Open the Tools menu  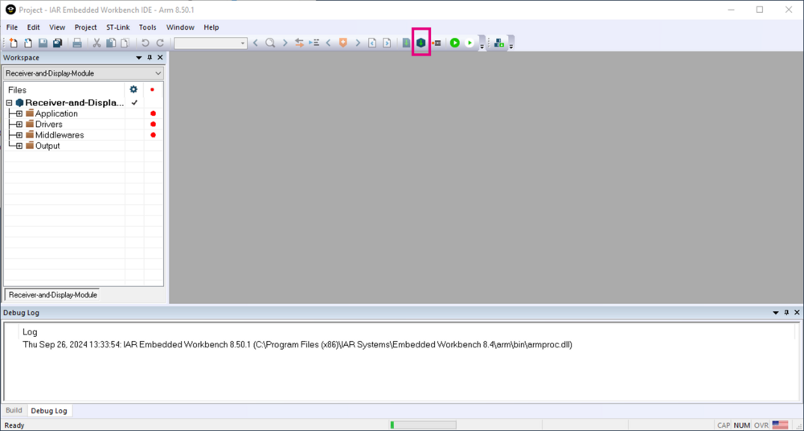(x=148, y=27)
